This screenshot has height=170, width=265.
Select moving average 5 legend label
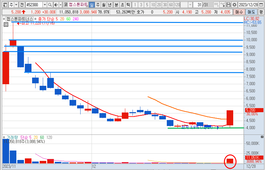(x=56, y=19)
